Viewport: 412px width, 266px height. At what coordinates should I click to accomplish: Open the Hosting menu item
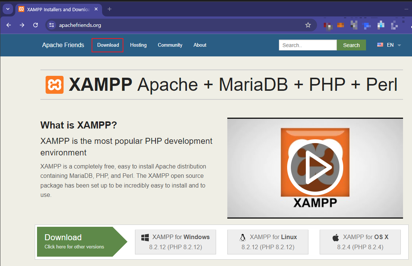138,45
